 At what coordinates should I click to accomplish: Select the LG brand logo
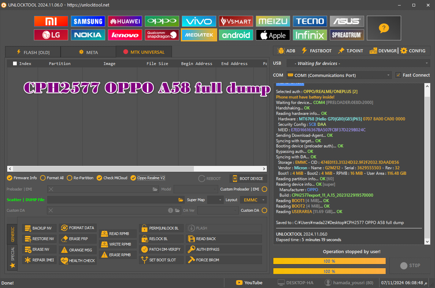(51, 35)
